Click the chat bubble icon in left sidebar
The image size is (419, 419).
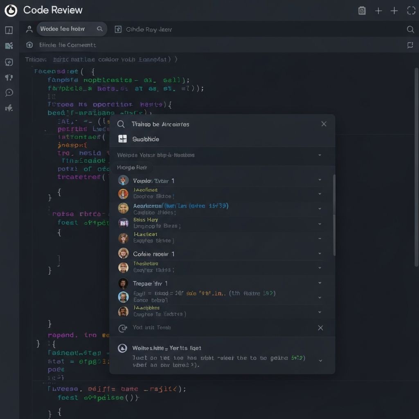9,93
